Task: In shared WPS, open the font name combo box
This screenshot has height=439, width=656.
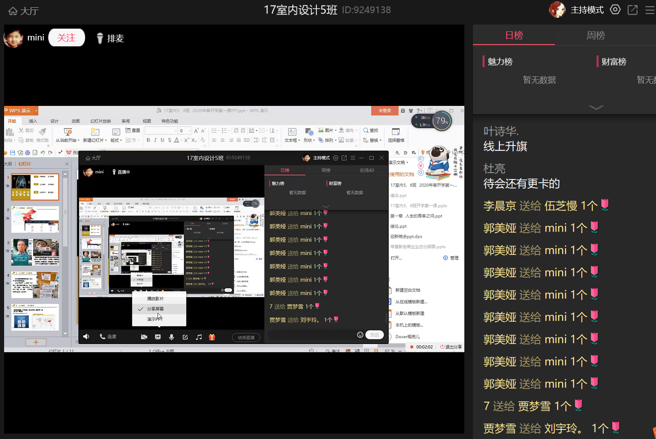Action: pyautogui.click(x=162, y=131)
